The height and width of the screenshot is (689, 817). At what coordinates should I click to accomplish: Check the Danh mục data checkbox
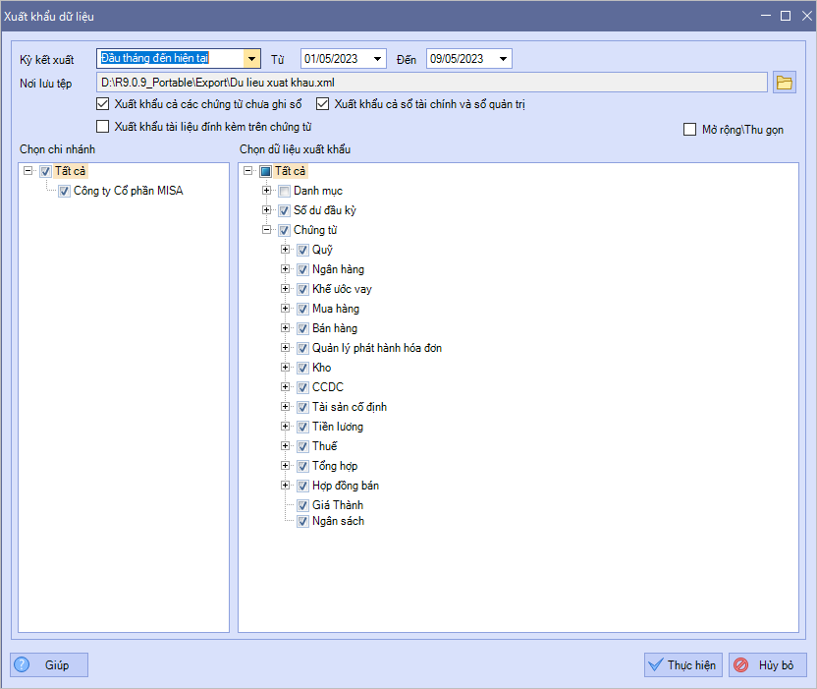click(285, 191)
